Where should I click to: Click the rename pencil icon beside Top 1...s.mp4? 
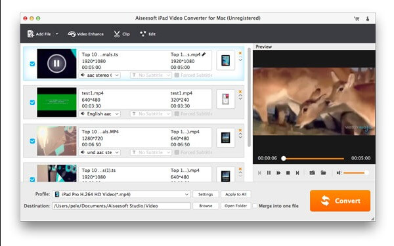point(204,54)
